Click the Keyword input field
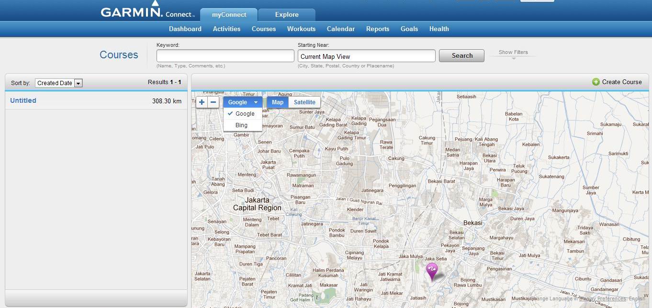Image resolution: width=652 pixels, height=308 pixels. tap(225, 56)
